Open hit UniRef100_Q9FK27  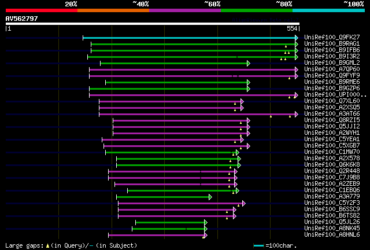pos(332,38)
